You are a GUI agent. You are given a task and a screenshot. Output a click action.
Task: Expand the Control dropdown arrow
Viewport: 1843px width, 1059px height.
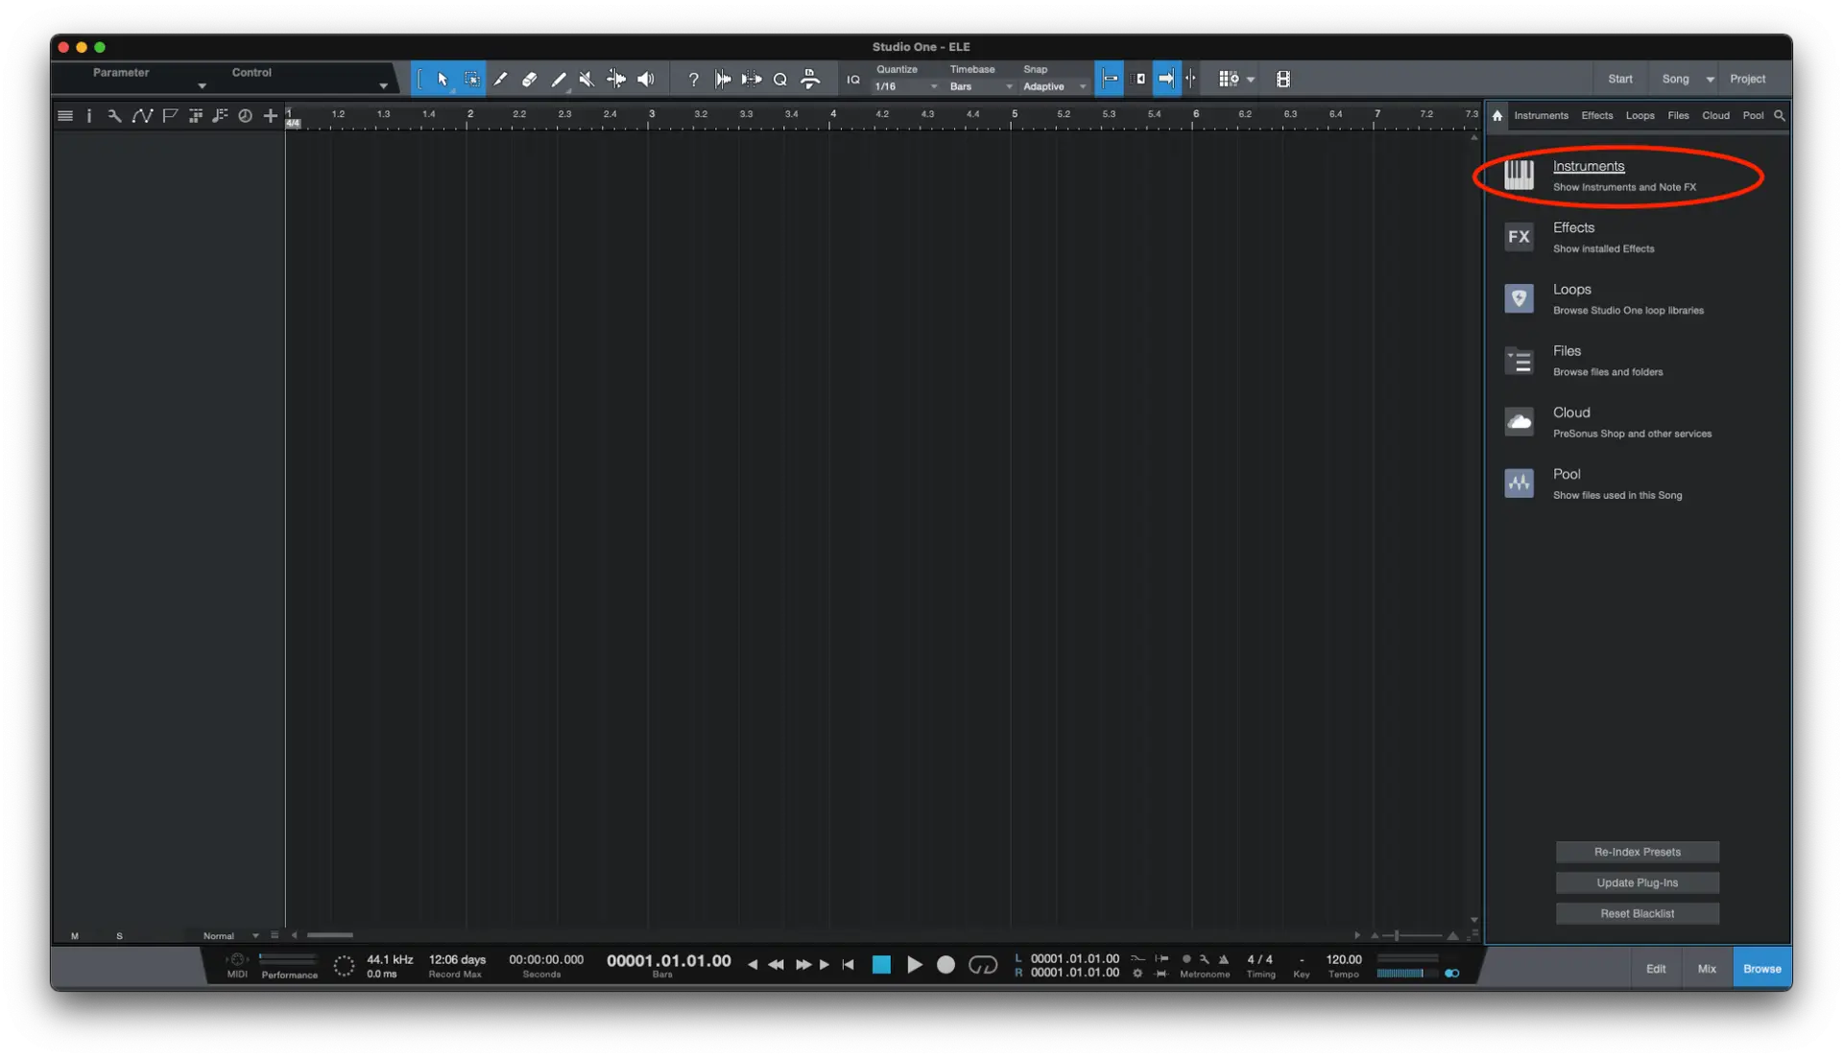383,86
